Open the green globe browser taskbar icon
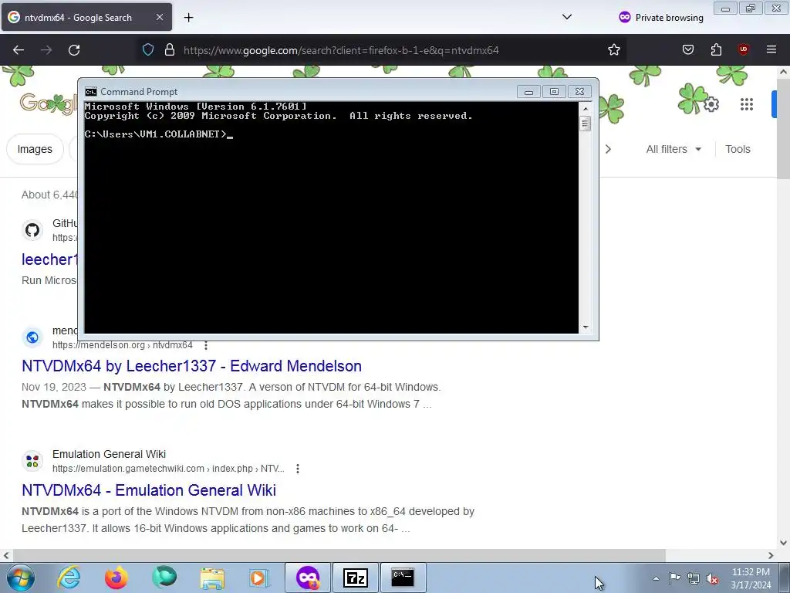This screenshot has width=790, height=593. coord(164,578)
